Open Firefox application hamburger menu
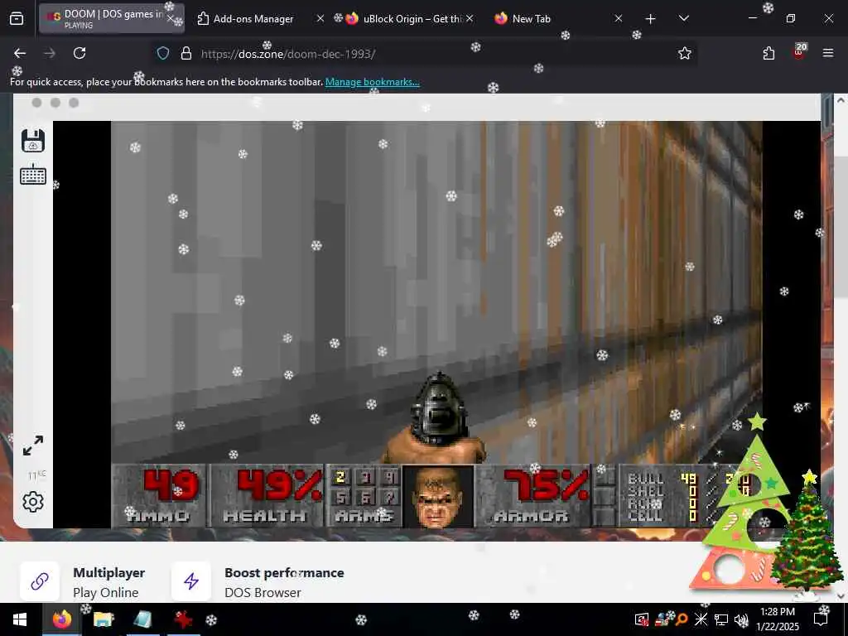 point(828,53)
